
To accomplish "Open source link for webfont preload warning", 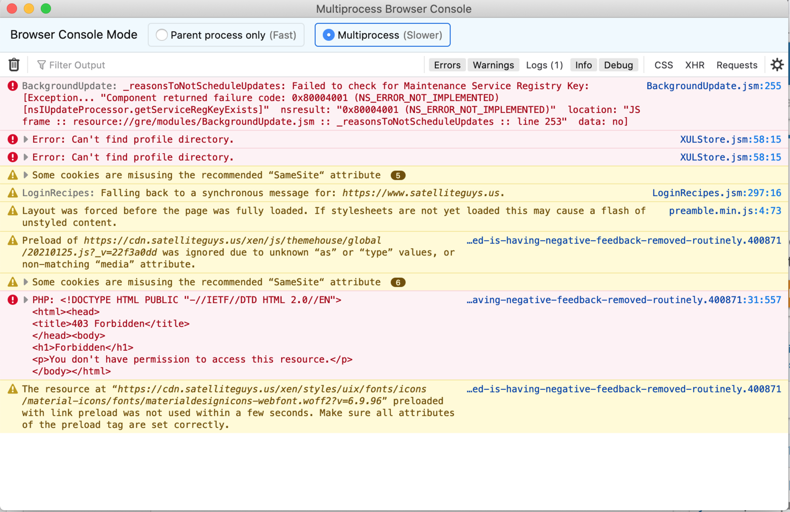I will [624, 389].
